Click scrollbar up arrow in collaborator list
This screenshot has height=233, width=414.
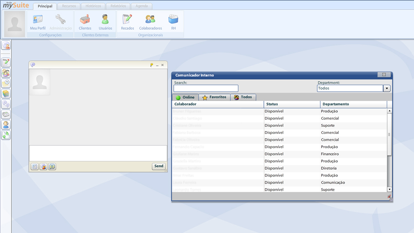[x=390, y=111]
